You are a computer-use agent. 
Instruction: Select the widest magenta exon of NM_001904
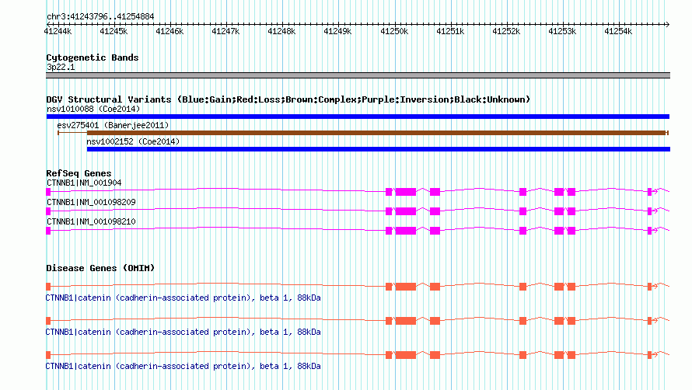coord(406,192)
